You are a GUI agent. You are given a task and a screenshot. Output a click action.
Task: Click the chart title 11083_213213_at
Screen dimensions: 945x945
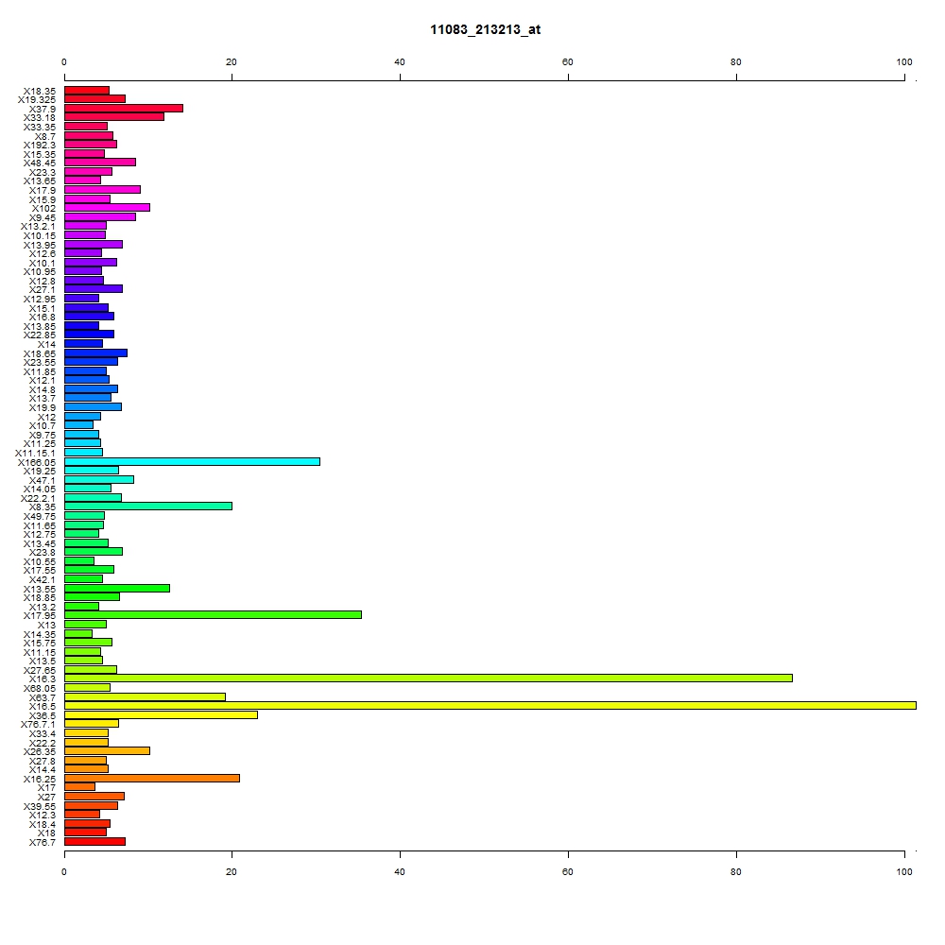(485, 29)
